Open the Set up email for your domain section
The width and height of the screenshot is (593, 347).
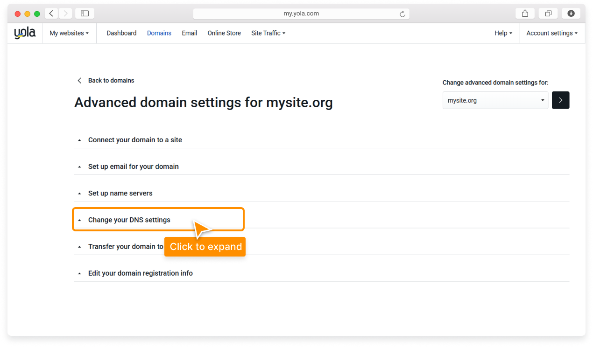pyautogui.click(x=133, y=166)
